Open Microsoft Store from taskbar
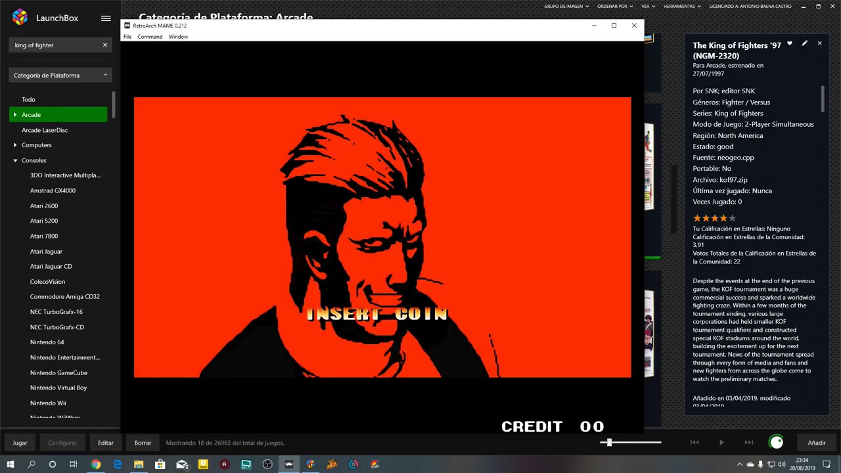The width and height of the screenshot is (841, 473). pos(160,464)
